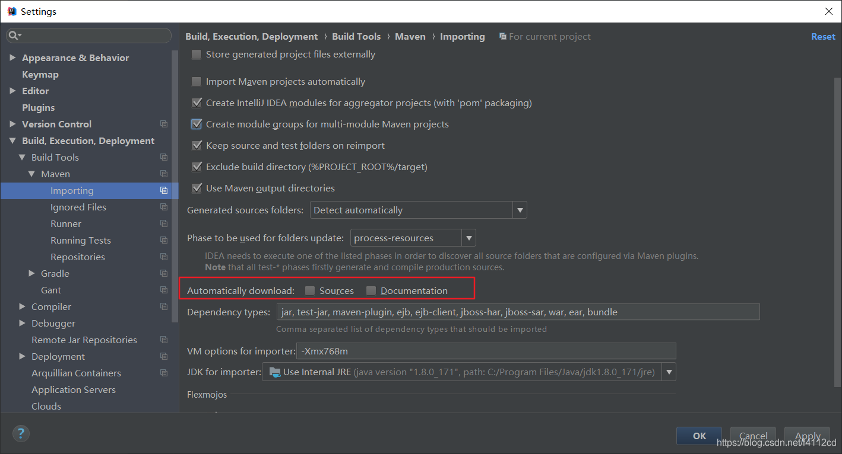Click project-level icon beside Ignored Files
Image resolution: width=842 pixels, height=454 pixels.
164,207
